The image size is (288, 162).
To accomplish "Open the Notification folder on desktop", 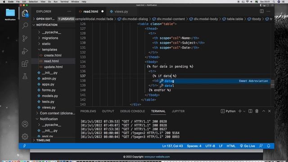I will click(x=10, y=14).
